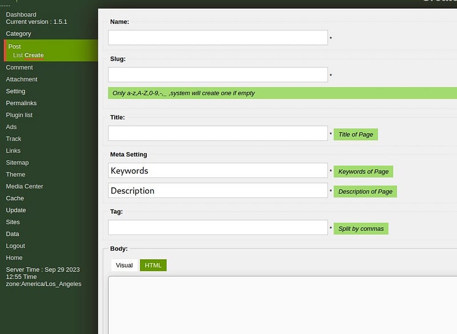Open the Plugin list page
This screenshot has width=457, height=334.
[x=19, y=115]
